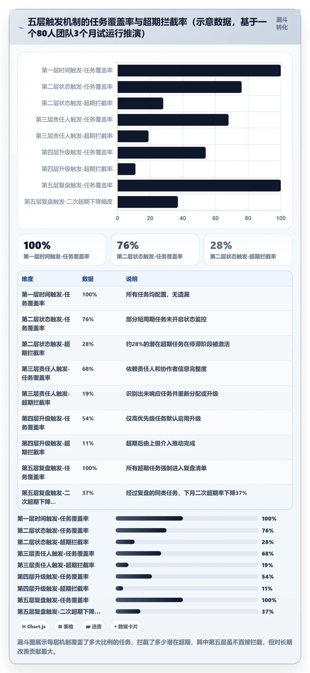
Task: Click the chart y-axis label 第四层升级触发-超期拦截率
Action: [77, 169]
